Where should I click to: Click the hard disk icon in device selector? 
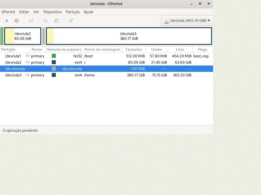pyautogui.click(x=167, y=21)
